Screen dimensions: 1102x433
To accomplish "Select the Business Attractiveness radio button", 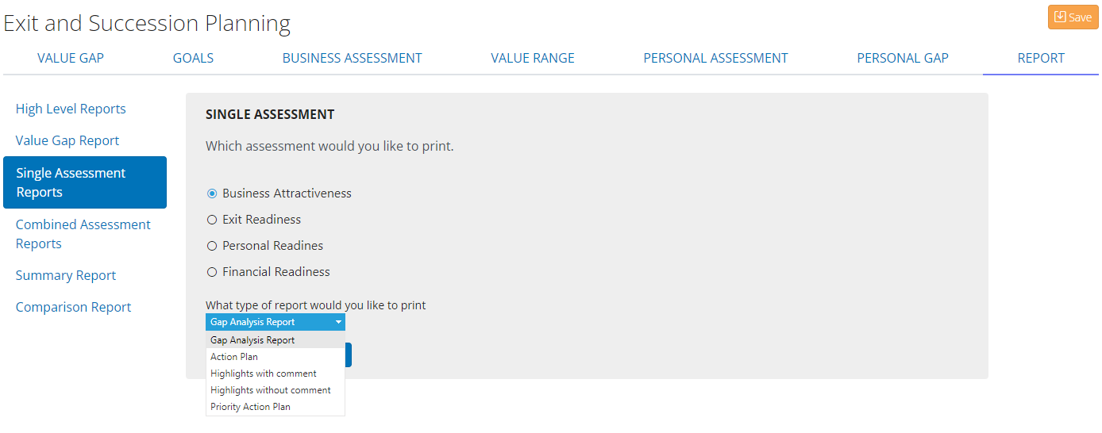I will (212, 194).
